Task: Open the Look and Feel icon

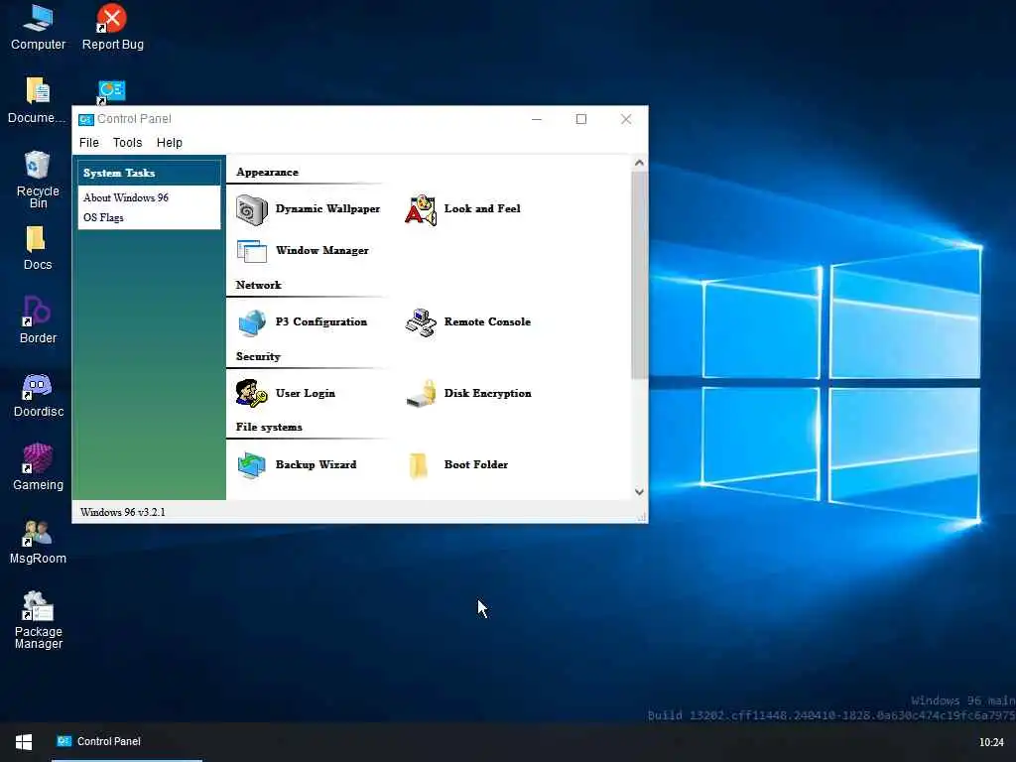Action: 421,209
